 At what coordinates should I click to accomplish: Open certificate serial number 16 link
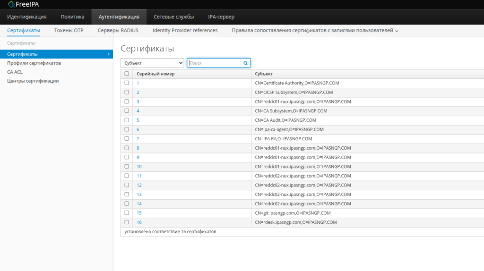coord(139,222)
